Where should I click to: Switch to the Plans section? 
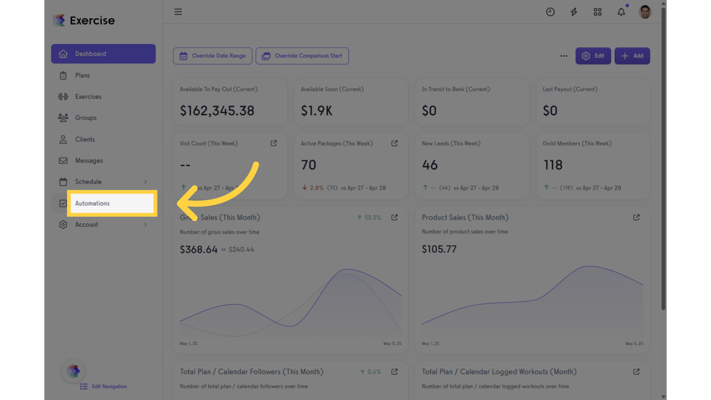82,75
